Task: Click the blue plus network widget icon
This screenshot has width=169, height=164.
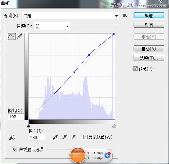Action: tap(108, 156)
